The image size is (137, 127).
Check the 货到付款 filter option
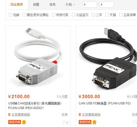pos(53,15)
